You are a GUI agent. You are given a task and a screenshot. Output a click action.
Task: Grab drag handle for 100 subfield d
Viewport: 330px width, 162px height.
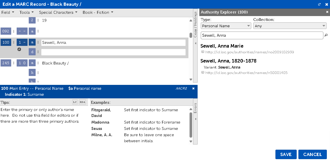(x=38, y=52)
